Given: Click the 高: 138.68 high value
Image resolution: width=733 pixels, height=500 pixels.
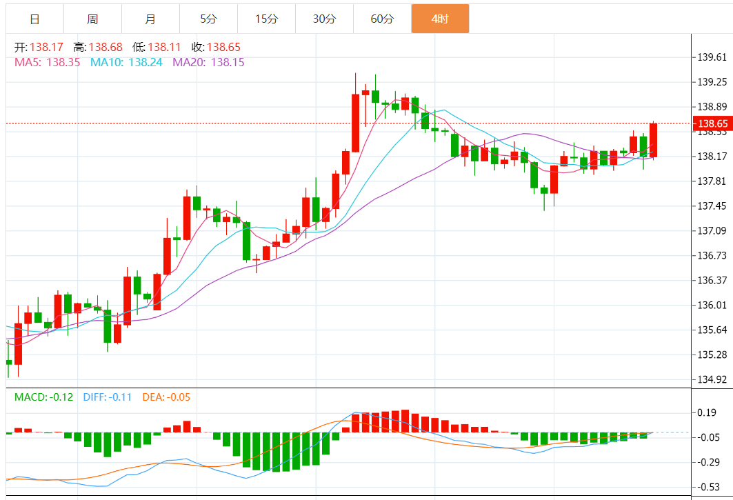Looking at the screenshot, I should 98,47.
